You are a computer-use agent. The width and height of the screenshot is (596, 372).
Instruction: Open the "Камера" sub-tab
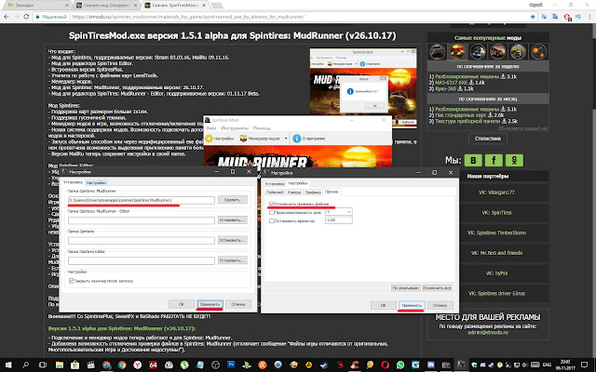point(294,193)
